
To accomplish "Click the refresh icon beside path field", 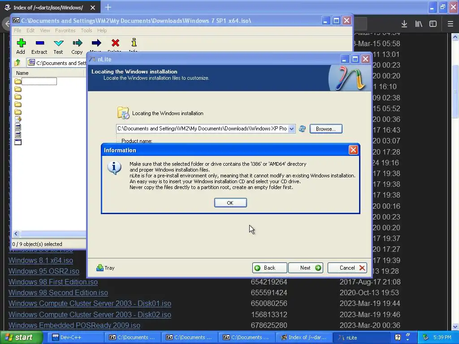I will tap(302, 129).
